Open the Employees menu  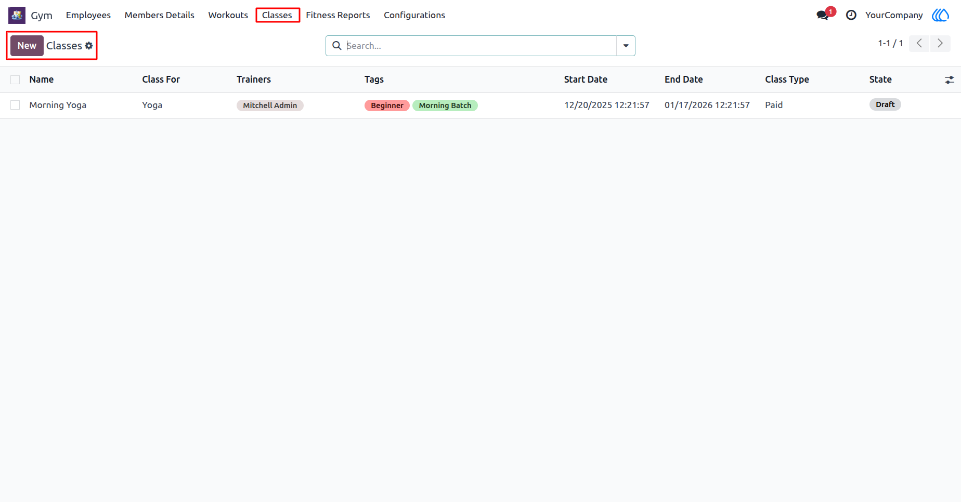[88, 15]
